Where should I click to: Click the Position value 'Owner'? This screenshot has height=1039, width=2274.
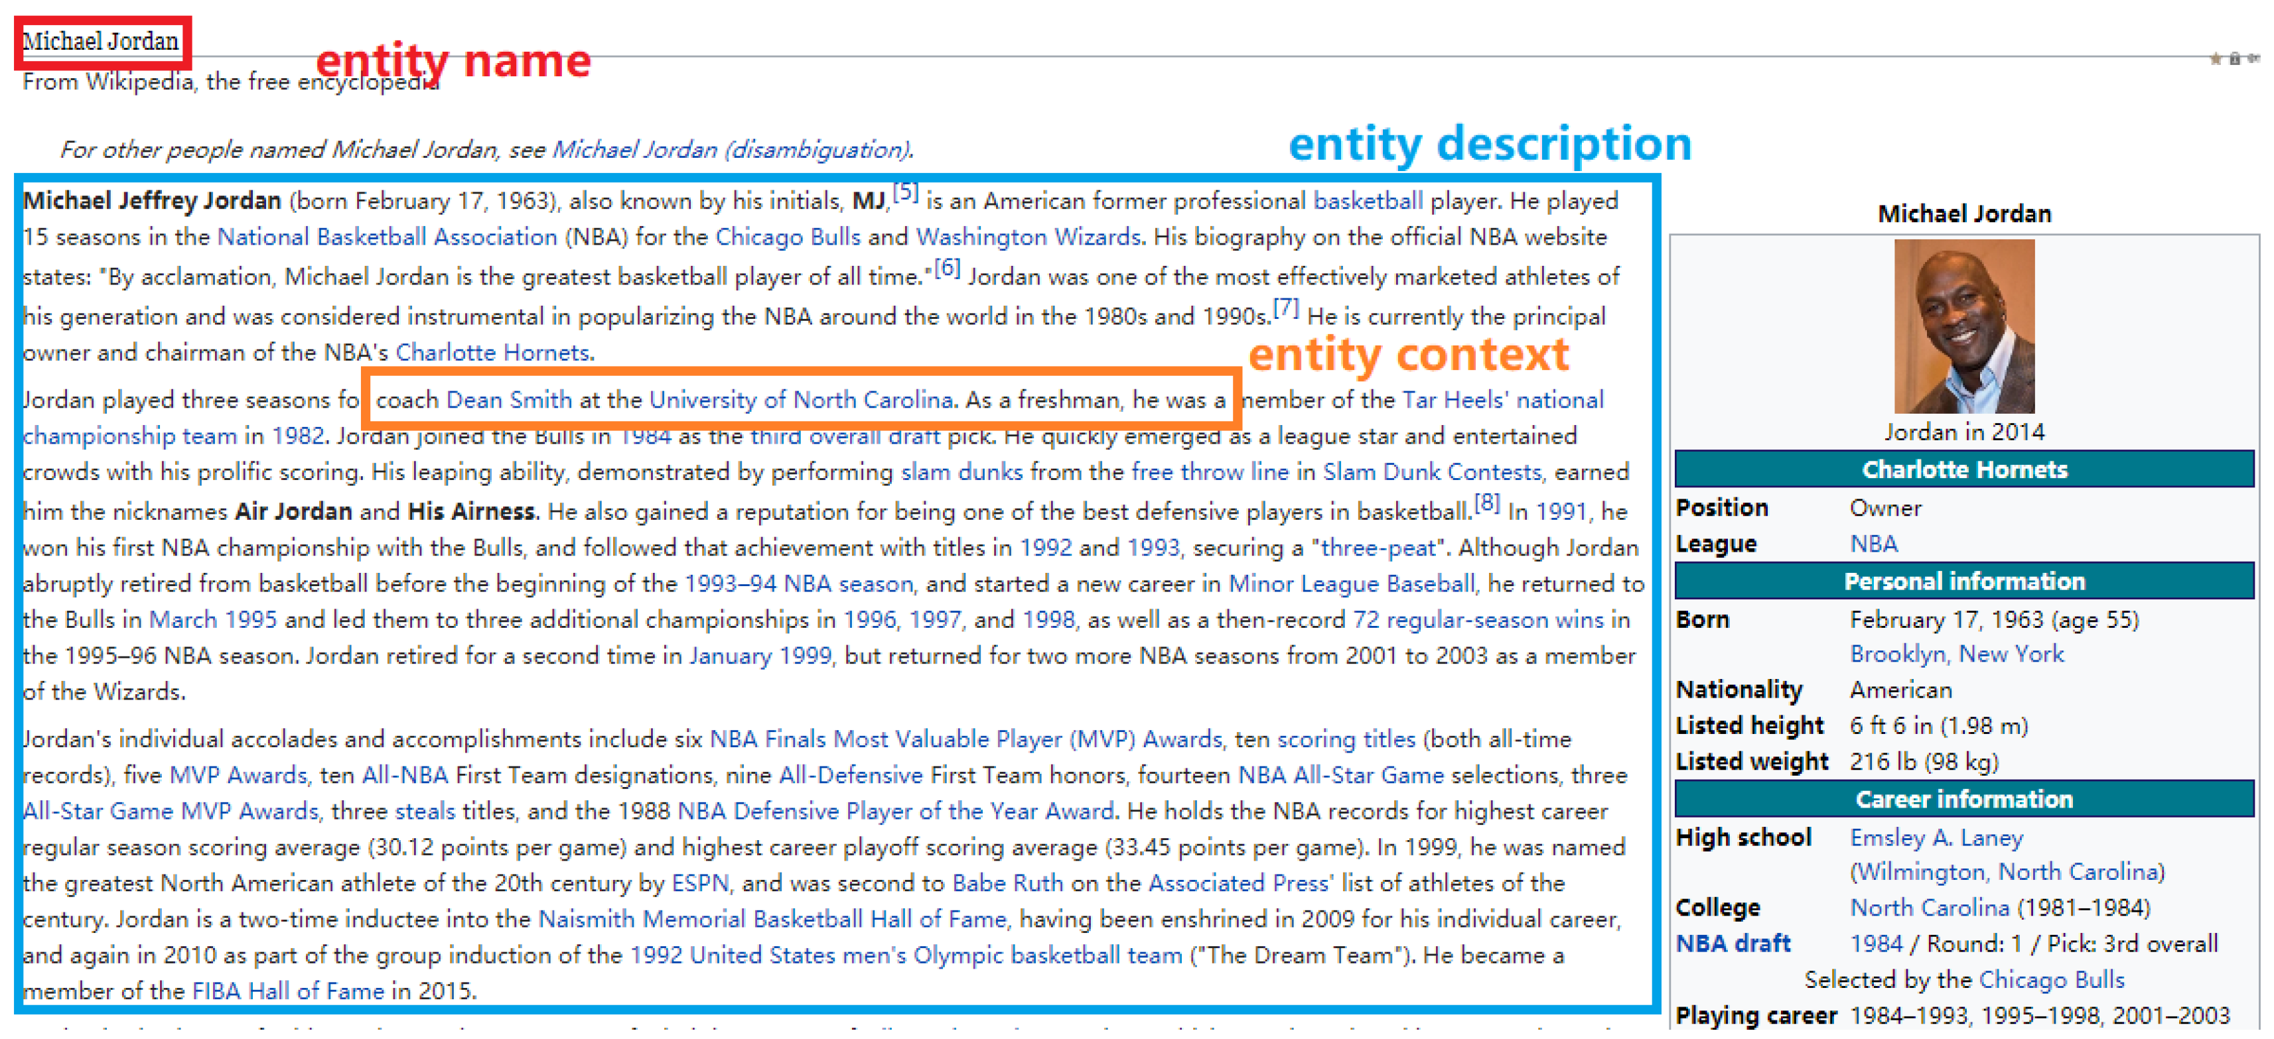(1886, 508)
